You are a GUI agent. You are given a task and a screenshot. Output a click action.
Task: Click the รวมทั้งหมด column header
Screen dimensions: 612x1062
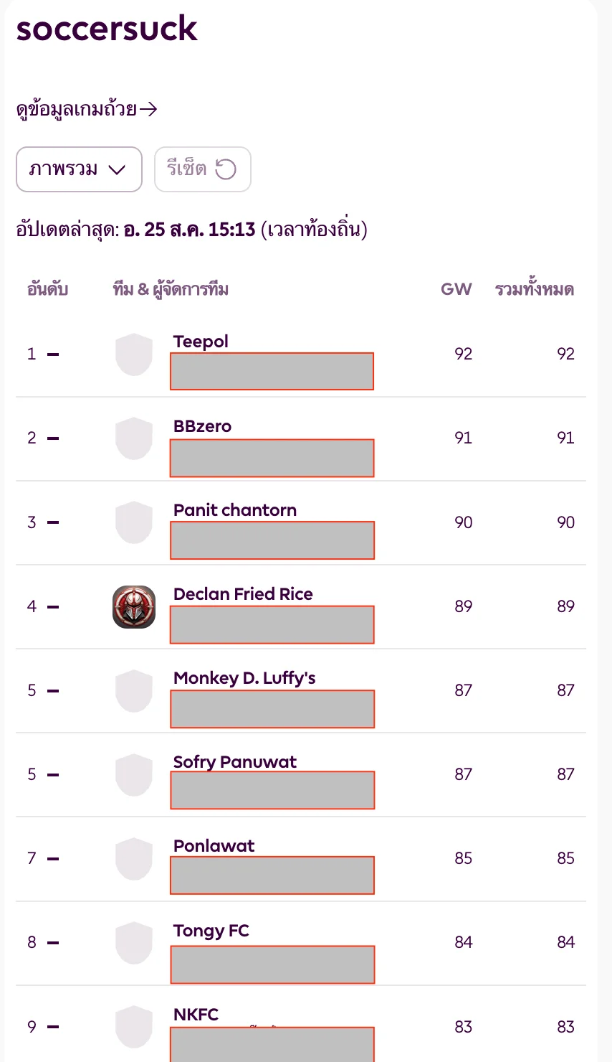pyautogui.click(x=535, y=289)
